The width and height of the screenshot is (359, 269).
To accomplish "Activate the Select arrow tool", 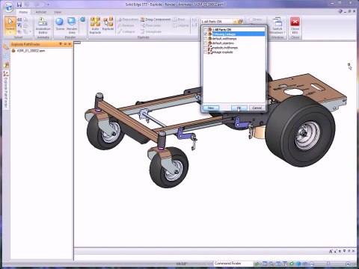I will [x=10, y=25].
